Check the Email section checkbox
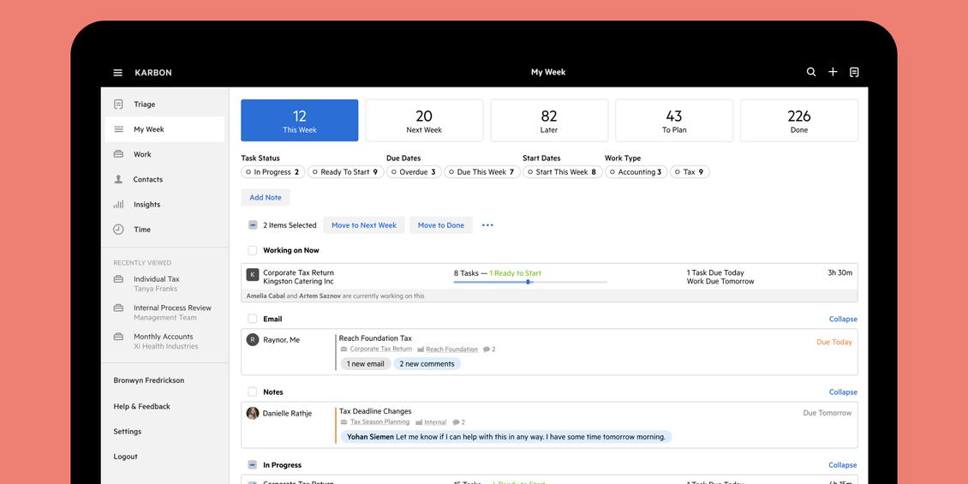Image resolution: width=968 pixels, height=484 pixels. coord(253,319)
